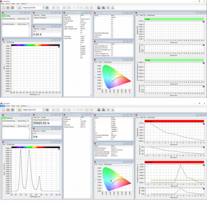Image resolution: width=207 pixels, height=203 pixels.
Task: Click the gray plus icon in the upper window toolbar
Action: pyautogui.click(x=53, y=7)
